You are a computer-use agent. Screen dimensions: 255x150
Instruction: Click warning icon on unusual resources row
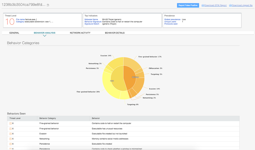click(10, 129)
